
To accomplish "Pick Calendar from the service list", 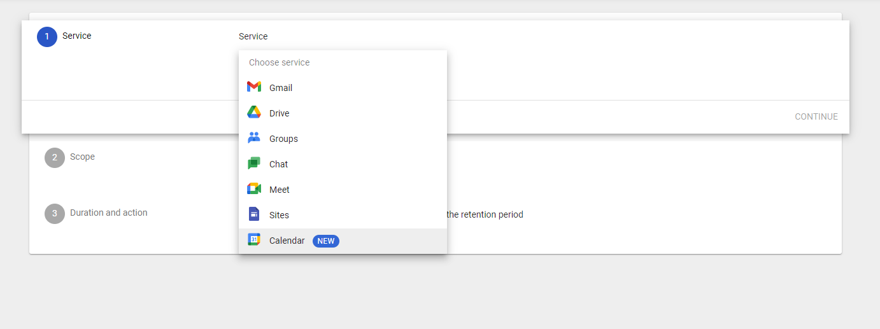I will click(287, 241).
